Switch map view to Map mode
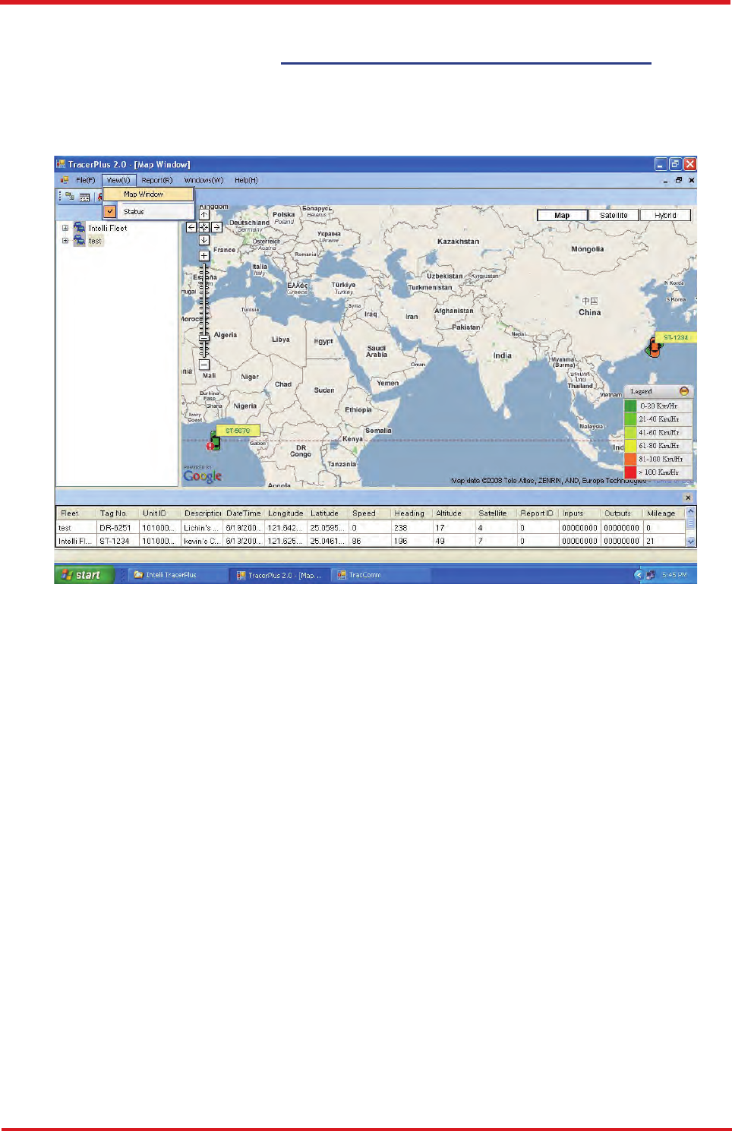This screenshot has width=732, height=1131. pos(562,215)
